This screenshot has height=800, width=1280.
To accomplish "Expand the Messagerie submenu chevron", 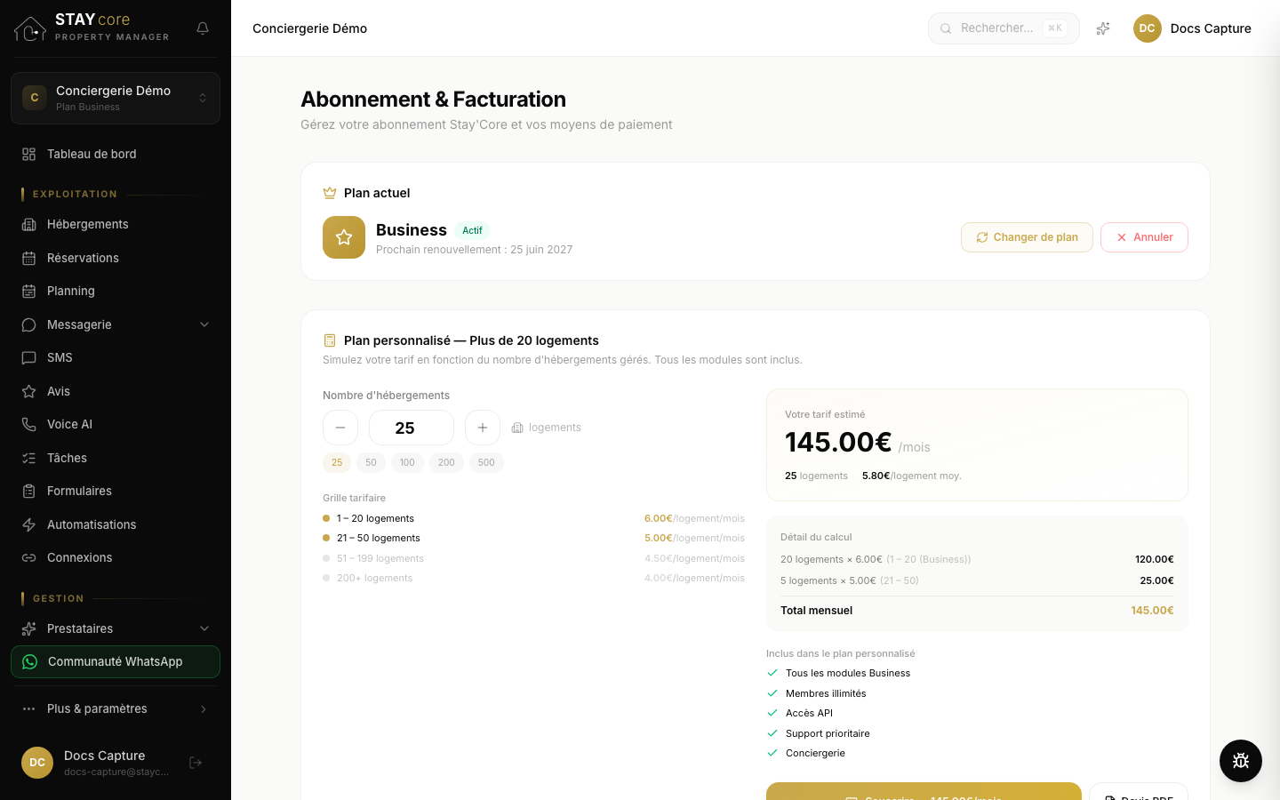I will pyautogui.click(x=204, y=324).
